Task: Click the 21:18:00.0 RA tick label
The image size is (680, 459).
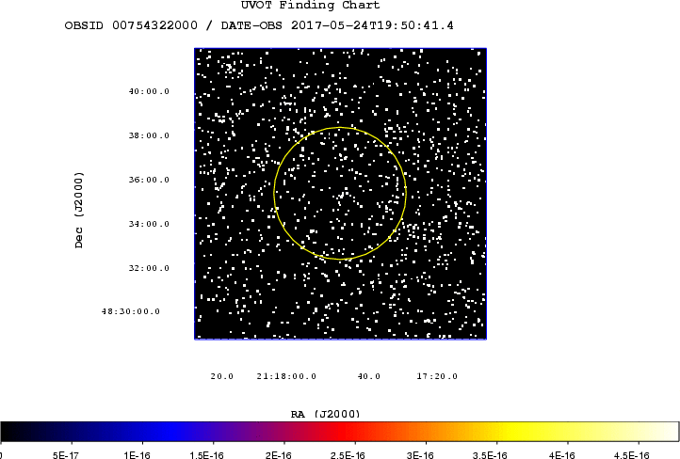Action: pos(286,376)
